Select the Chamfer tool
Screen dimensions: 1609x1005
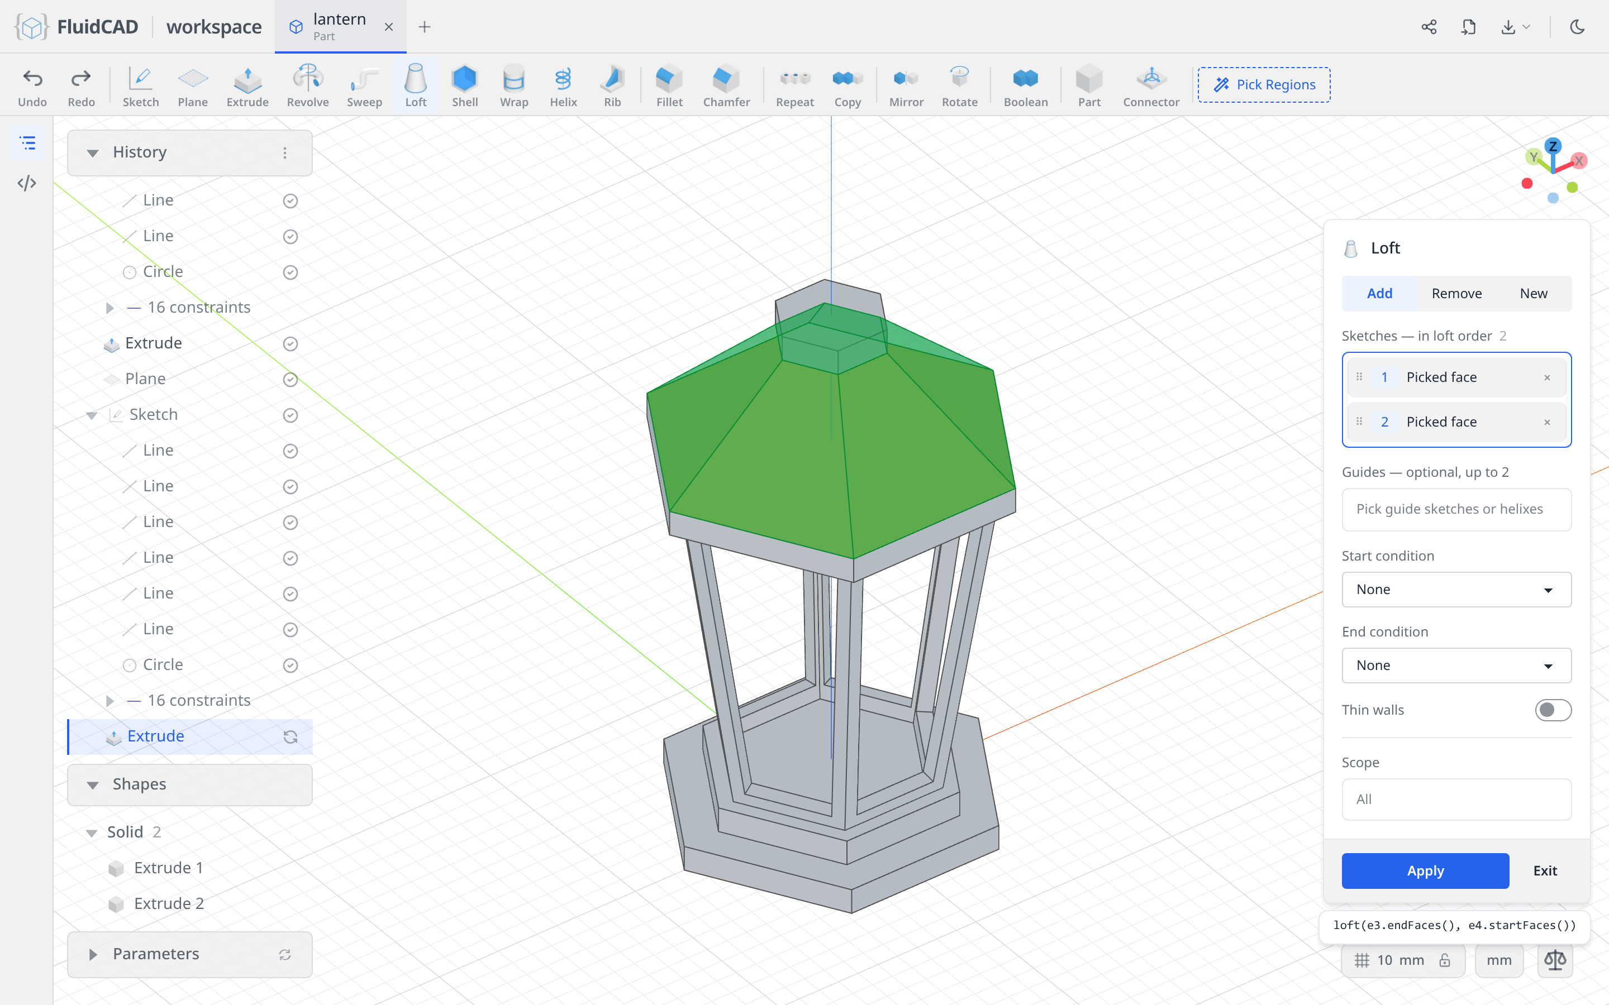(x=726, y=86)
